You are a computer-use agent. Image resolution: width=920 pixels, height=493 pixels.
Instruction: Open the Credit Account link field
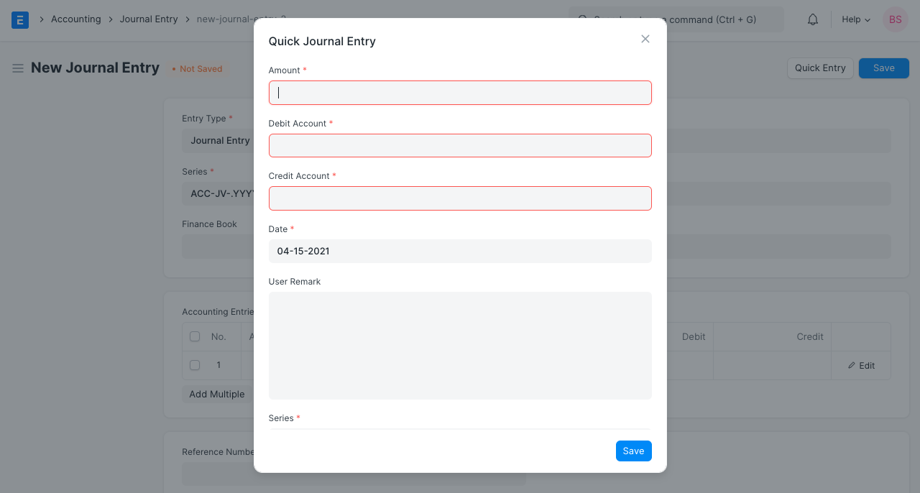coord(460,198)
